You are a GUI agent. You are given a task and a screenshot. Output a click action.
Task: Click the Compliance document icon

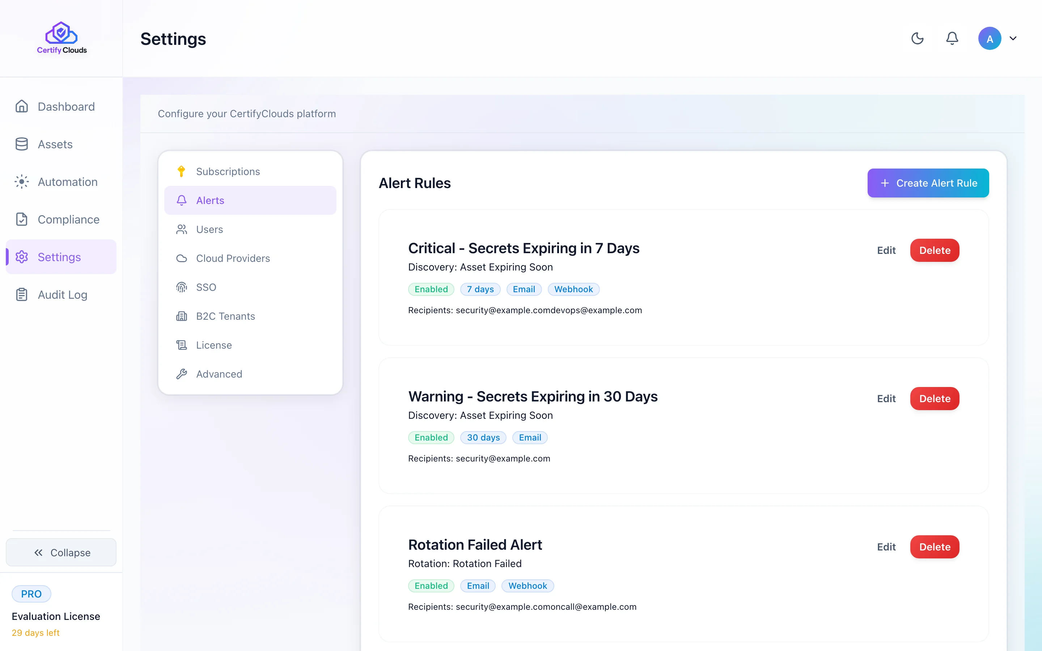[22, 219]
